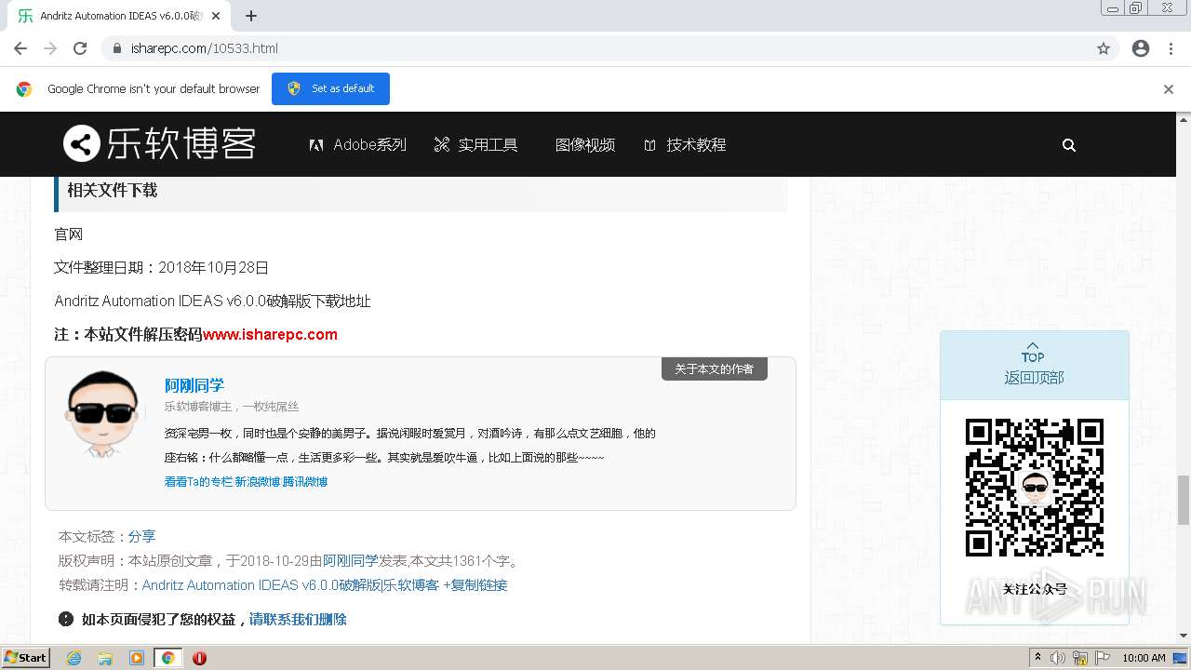Screen dimensions: 1191x670
Task: Click the action center flag tray icon
Action: [x=1103, y=658]
